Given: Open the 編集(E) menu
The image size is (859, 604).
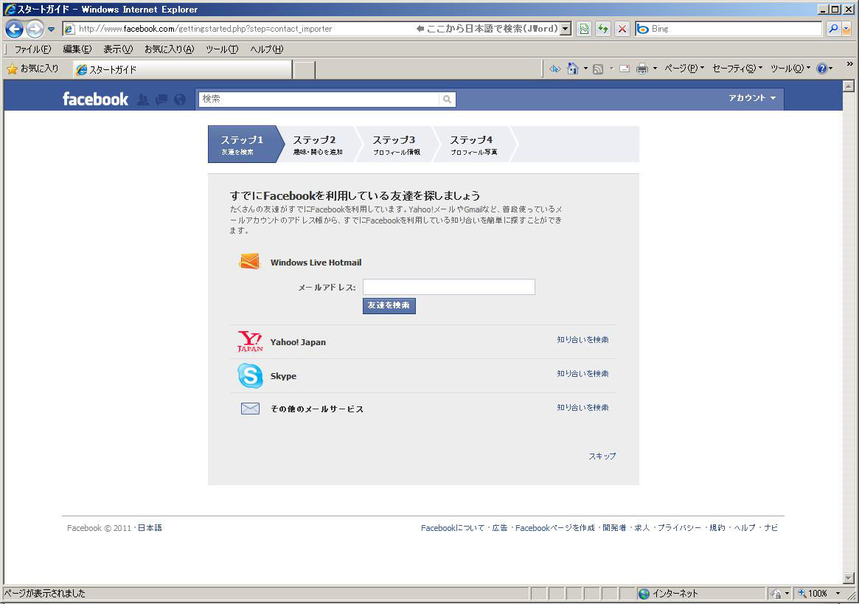Looking at the screenshot, I should click(x=77, y=49).
